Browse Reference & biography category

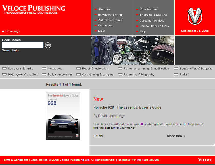point(139,75)
